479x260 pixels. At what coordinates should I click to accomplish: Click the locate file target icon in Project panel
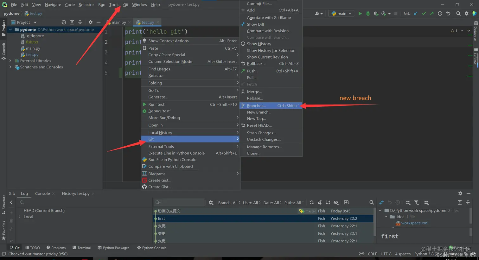pos(64,22)
